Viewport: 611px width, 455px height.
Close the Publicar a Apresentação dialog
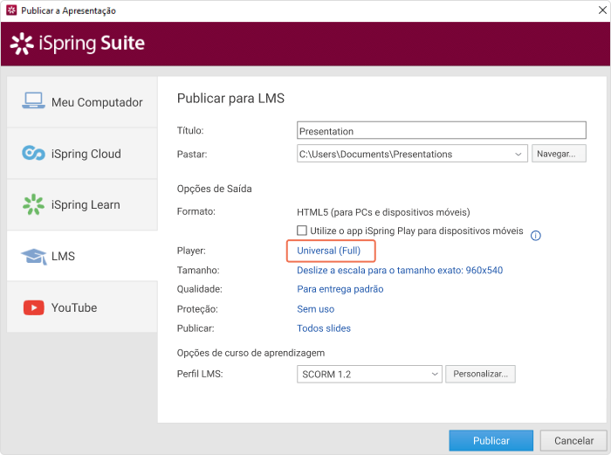point(602,10)
